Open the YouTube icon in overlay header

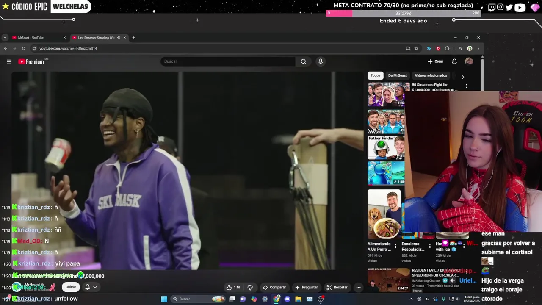tap(520, 7)
